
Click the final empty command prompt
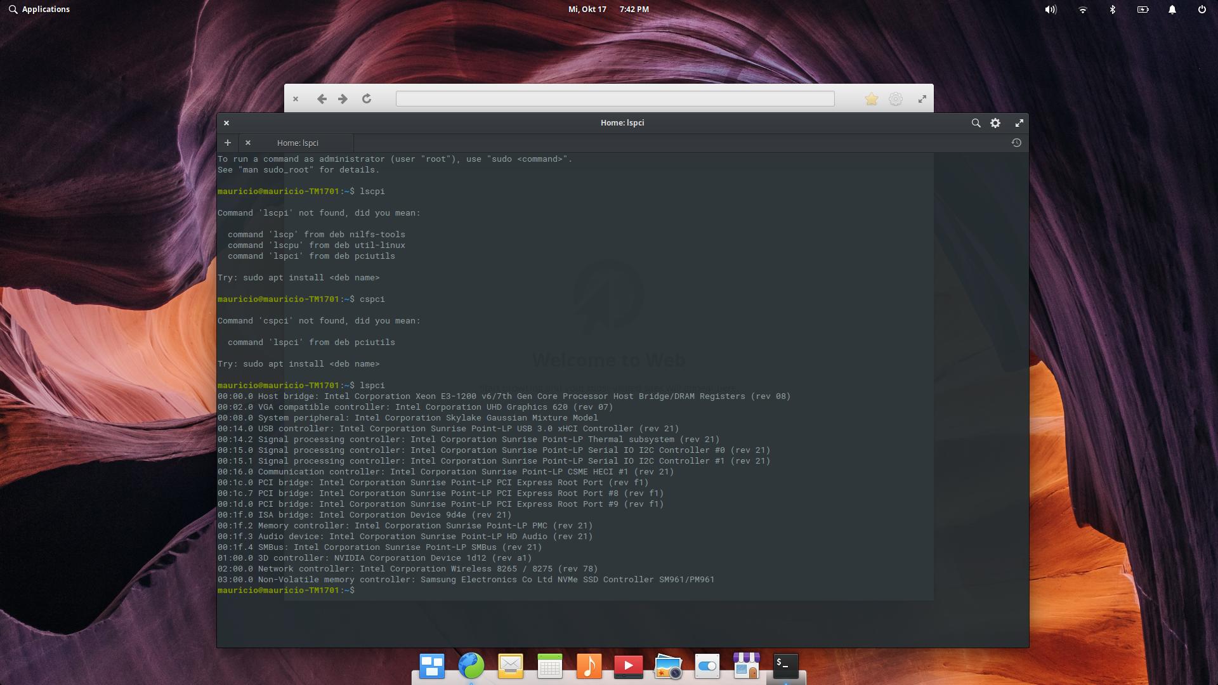point(286,590)
